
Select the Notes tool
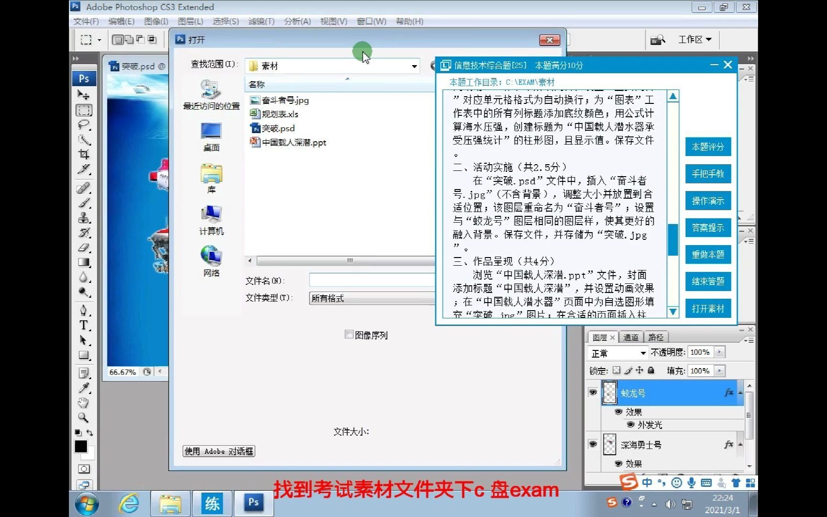84,373
